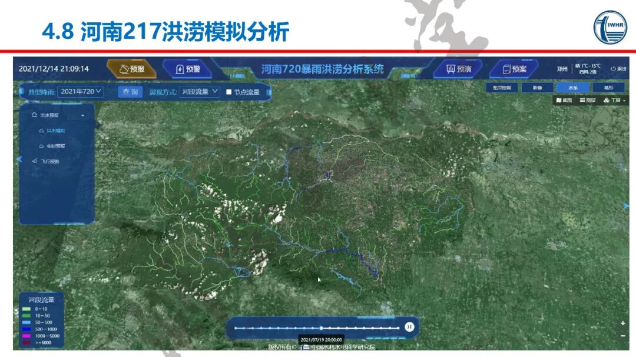Enable the 节点流量 checkbox
636x357 pixels.
(x=228, y=91)
